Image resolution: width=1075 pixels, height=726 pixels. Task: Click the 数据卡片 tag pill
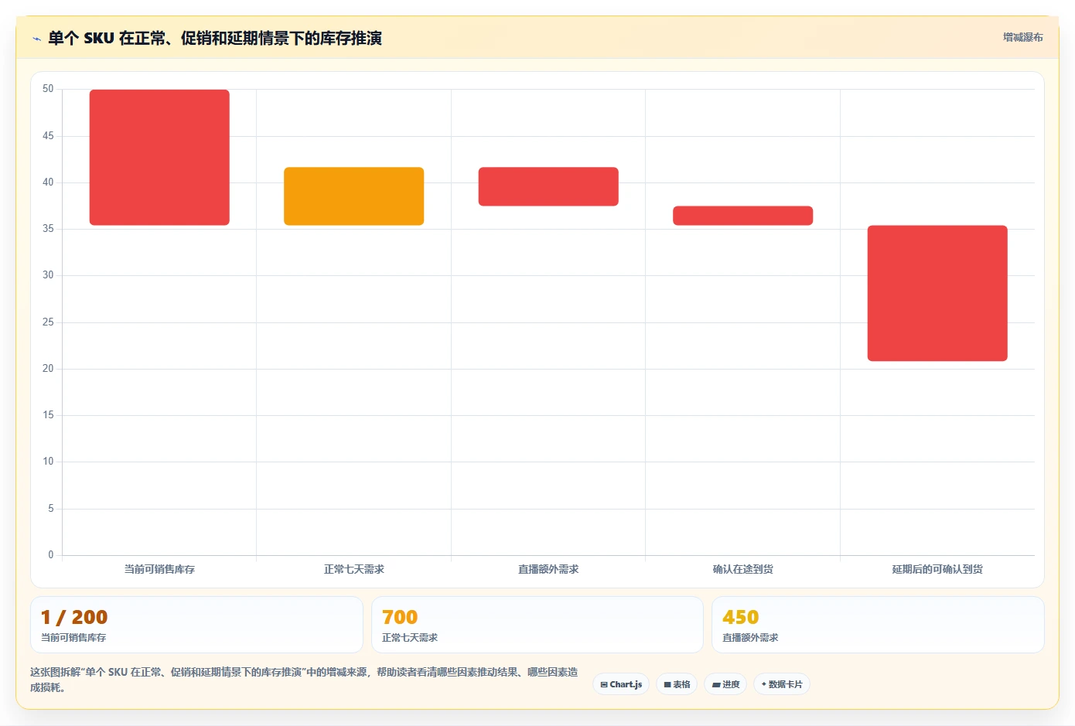point(781,684)
